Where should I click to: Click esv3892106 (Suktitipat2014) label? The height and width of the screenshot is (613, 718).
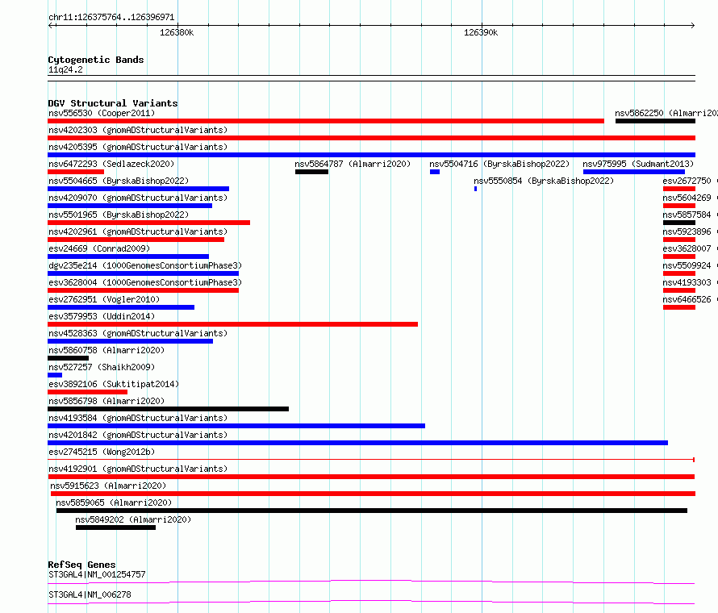click(x=114, y=384)
